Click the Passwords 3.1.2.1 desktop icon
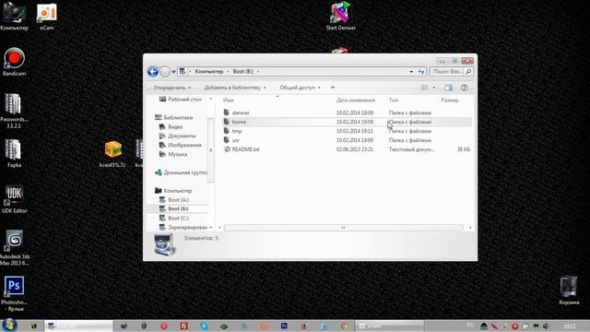590x332 pixels. click(x=14, y=111)
